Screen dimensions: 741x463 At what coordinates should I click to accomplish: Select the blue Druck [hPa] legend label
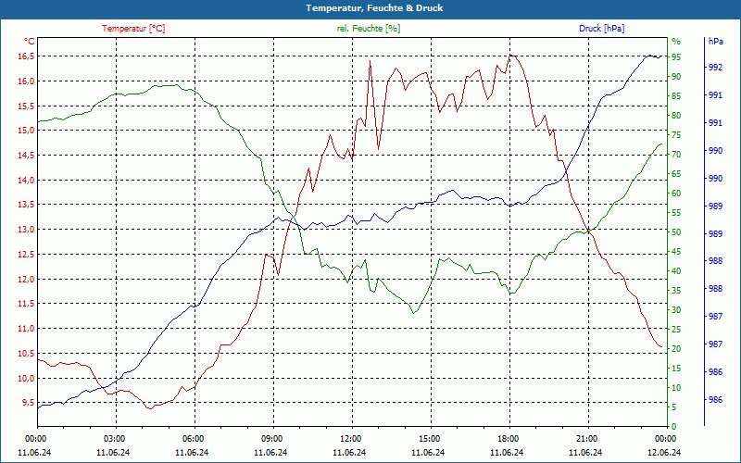click(601, 29)
